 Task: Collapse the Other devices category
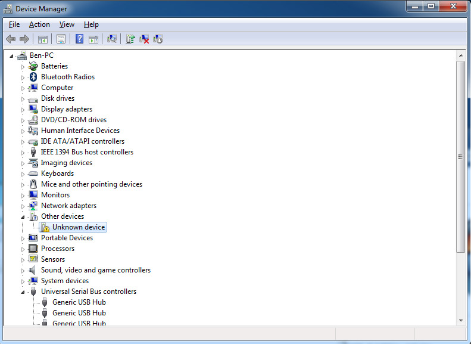(x=23, y=217)
